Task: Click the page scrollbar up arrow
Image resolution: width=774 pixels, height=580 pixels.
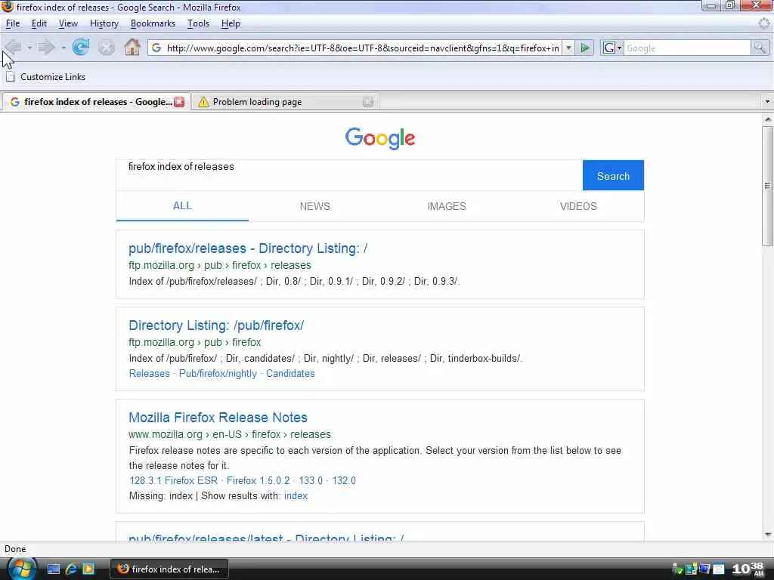Action: 768,119
